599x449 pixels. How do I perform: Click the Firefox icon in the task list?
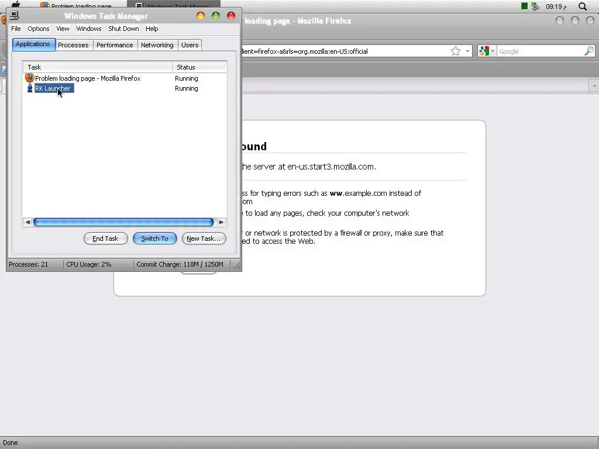tap(29, 78)
